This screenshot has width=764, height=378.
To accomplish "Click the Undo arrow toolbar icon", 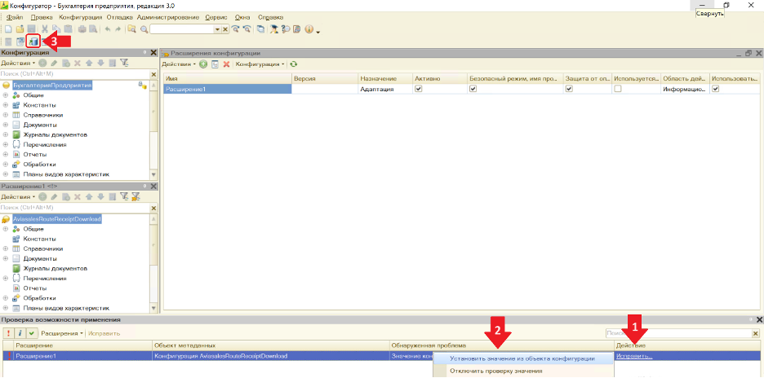I will [x=107, y=29].
